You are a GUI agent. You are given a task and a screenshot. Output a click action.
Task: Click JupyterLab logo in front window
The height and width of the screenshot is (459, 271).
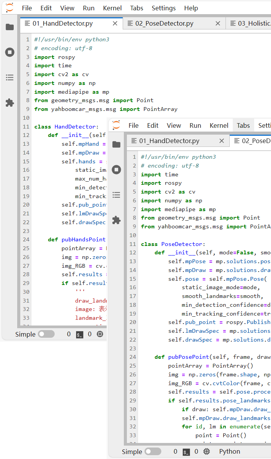(x=116, y=125)
